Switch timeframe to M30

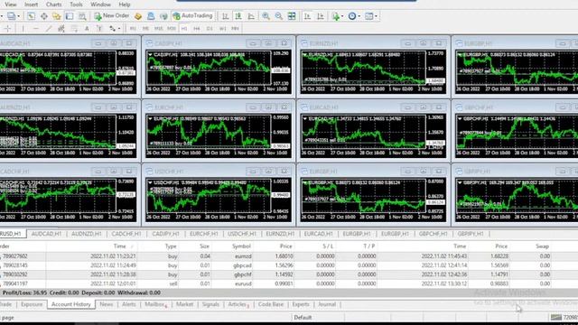point(172,28)
